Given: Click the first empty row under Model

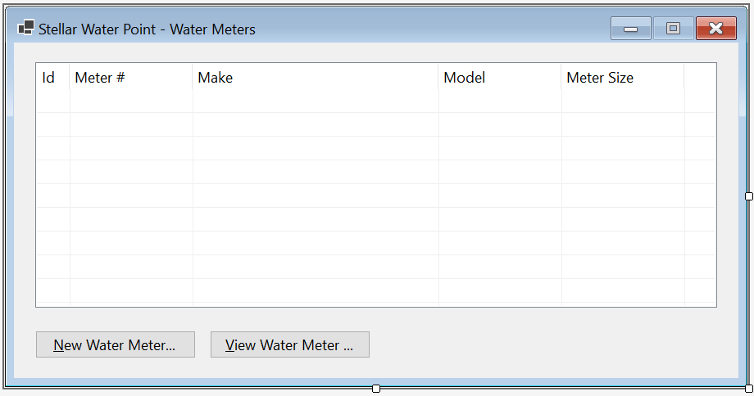Looking at the screenshot, I should [x=500, y=101].
